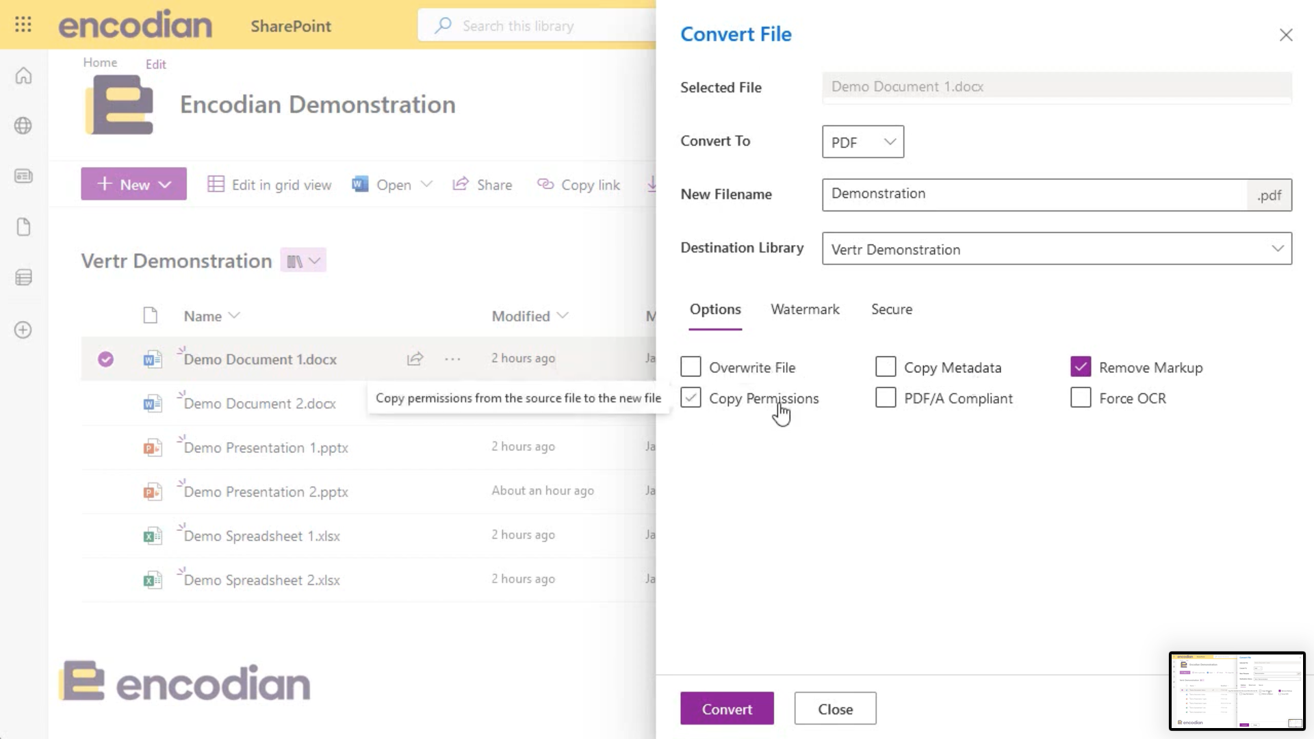
Task: Open the Modified column sort dropdown
Action: coord(563,315)
